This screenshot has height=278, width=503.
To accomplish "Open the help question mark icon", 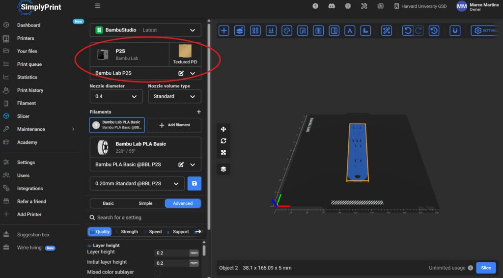I will click(x=315, y=6).
